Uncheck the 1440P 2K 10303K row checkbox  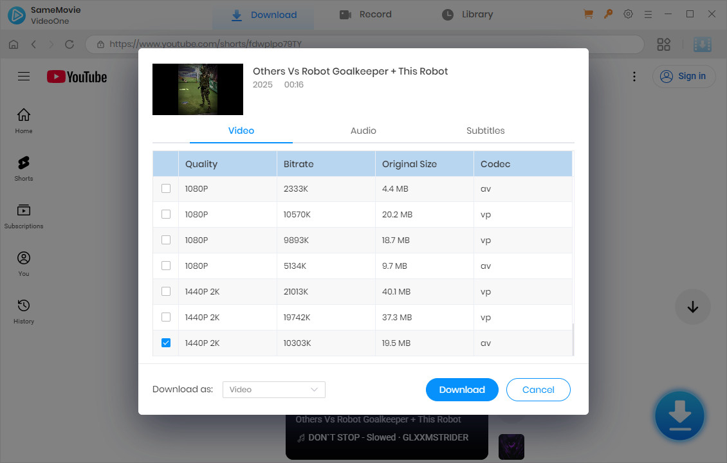click(166, 343)
